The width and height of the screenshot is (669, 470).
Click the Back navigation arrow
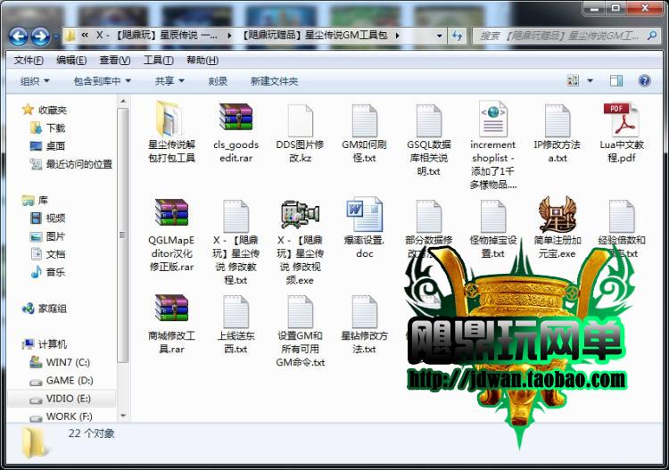pyautogui.click(x=18, y=37)
